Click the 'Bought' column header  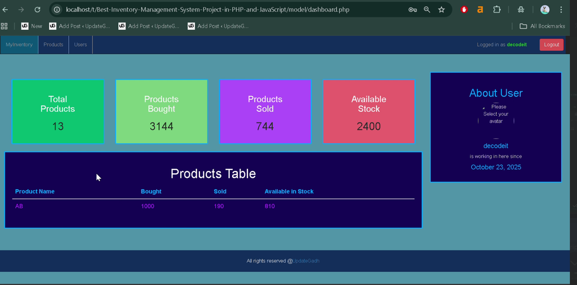coord(151,191)
